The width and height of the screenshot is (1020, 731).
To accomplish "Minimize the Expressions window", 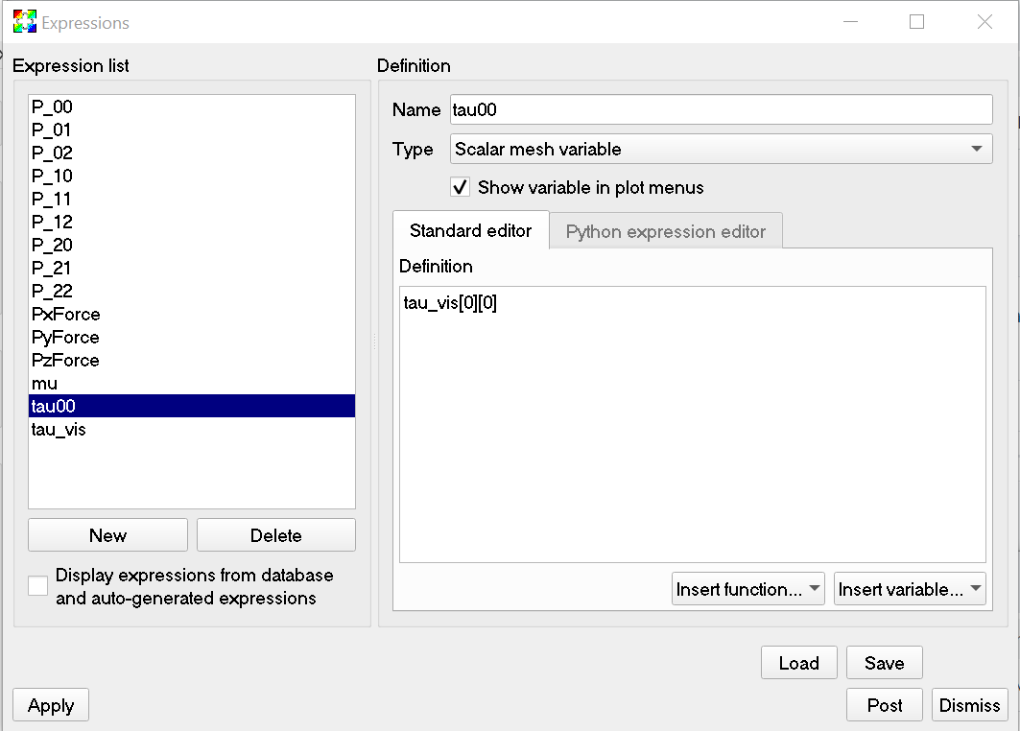I will [x=850, y=22].
